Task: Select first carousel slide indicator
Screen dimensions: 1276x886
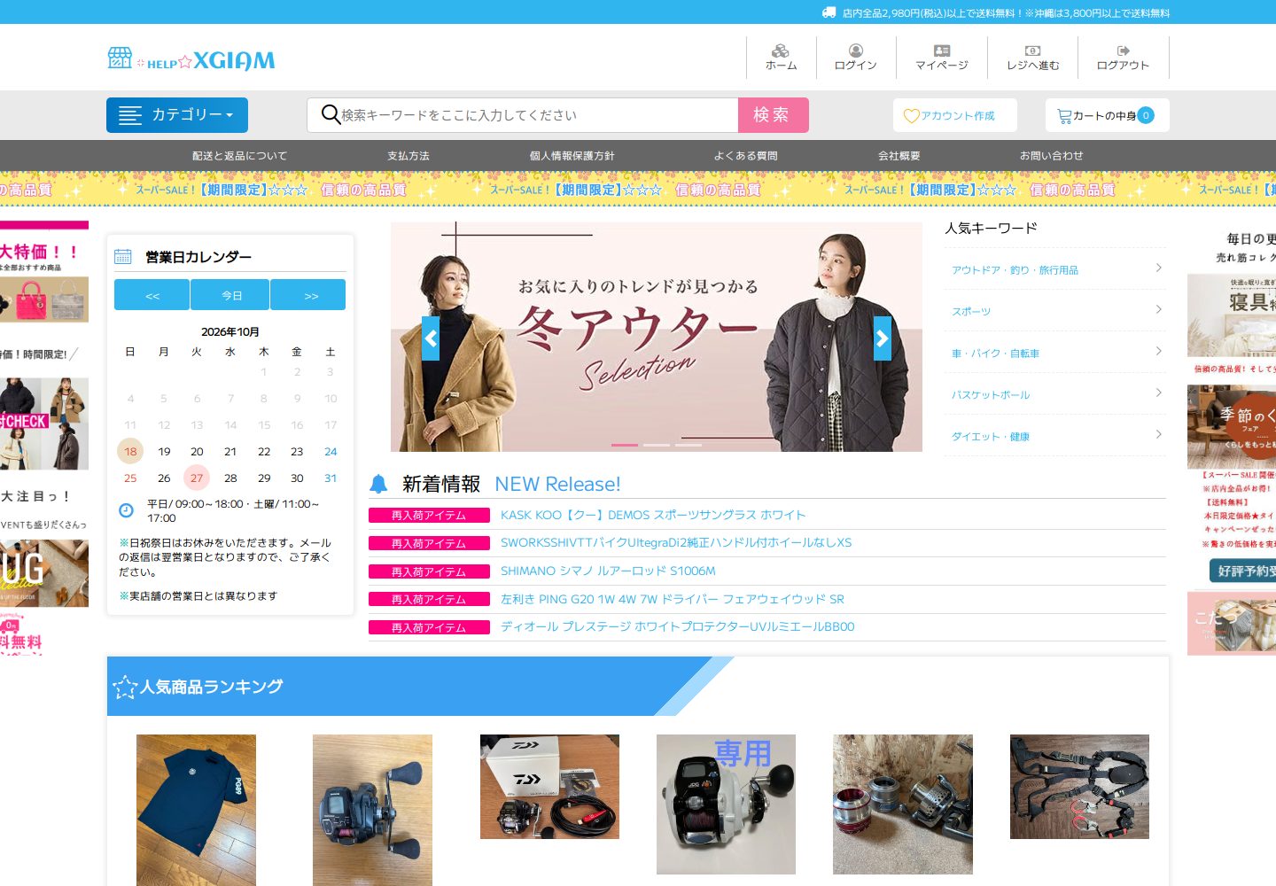Action: click(625, 445)
